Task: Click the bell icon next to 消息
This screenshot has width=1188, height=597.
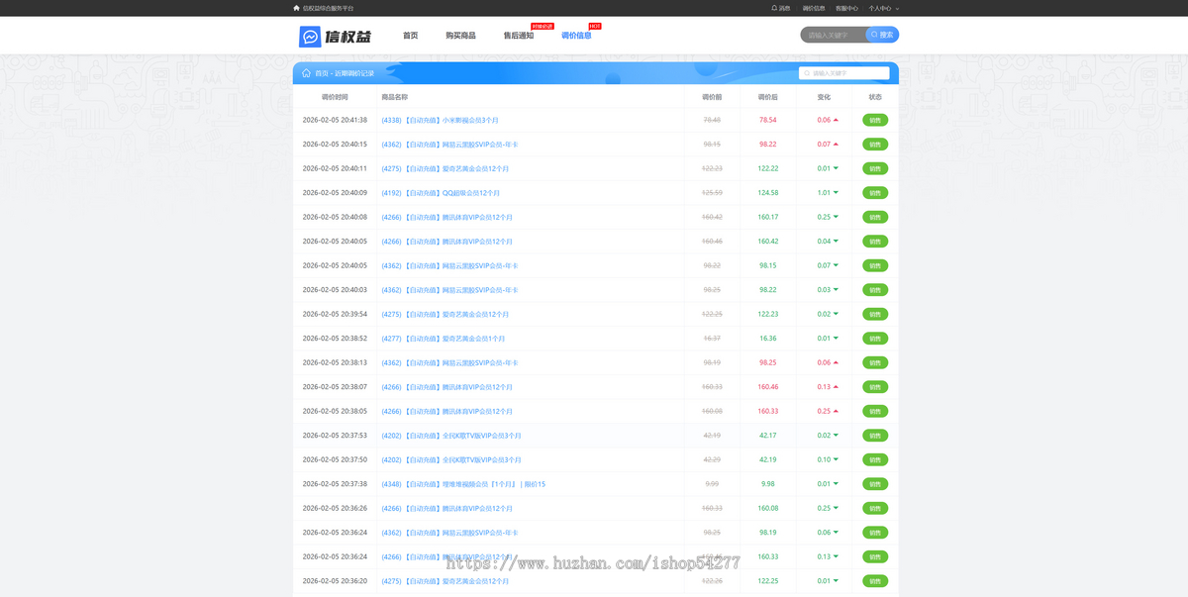Action: 774,8
